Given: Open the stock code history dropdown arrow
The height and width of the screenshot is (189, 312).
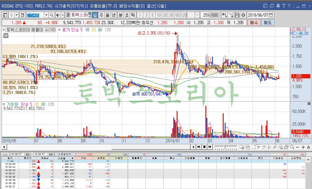Looking at the screenshot, I should [46, 15].
